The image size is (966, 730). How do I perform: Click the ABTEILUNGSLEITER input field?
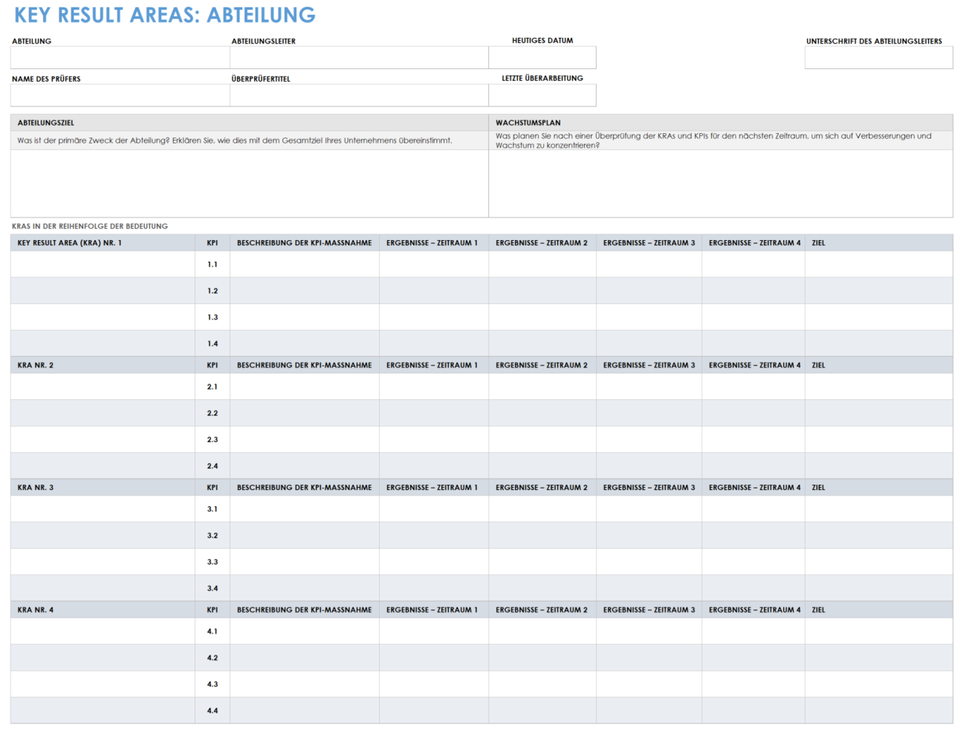tap(357, 57)
